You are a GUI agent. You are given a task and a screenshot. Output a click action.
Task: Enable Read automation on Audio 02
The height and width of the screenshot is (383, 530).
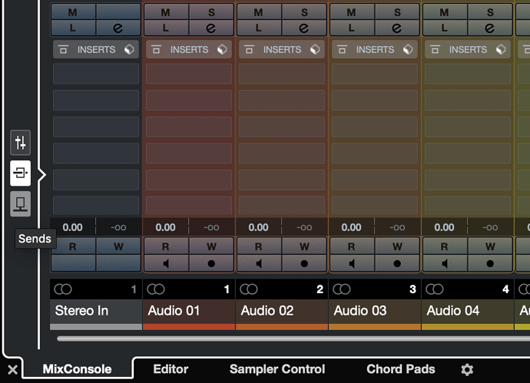(x=259, y=247)
